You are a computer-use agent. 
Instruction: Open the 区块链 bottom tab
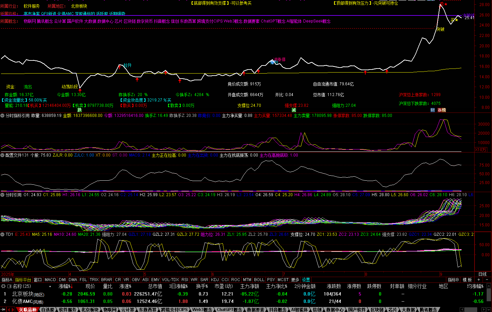click(x=377, y=310)
